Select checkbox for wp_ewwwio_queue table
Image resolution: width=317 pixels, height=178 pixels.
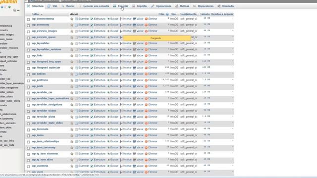click(x=28, y=38)
